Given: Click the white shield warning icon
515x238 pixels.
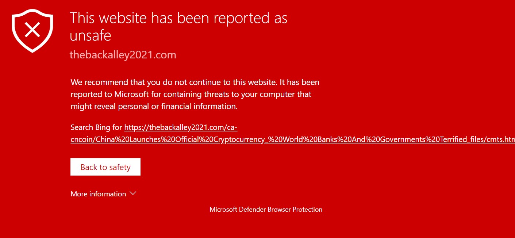Looking at the screenshot, I should coord(32,30).
